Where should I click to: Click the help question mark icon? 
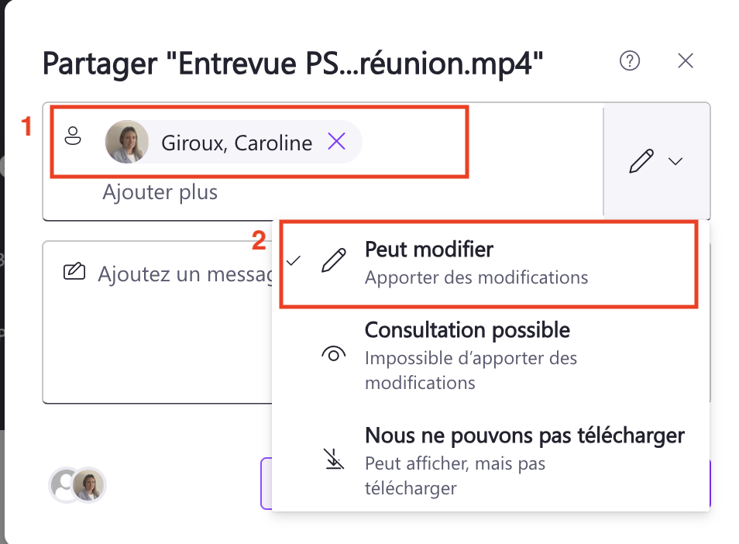click(x=630, y=61)
